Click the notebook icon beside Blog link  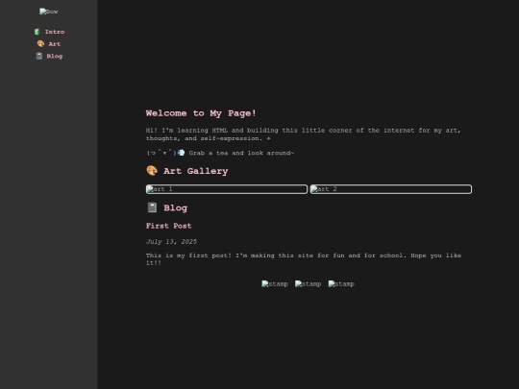tap(39, 56)
